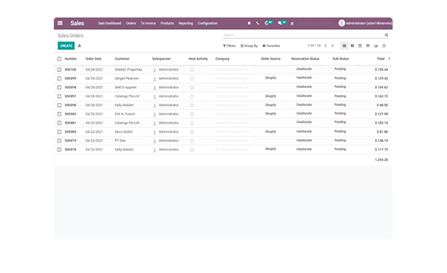Go to the previous page of orders
This screenshot has width=447, height=273.
click(326, 45)
